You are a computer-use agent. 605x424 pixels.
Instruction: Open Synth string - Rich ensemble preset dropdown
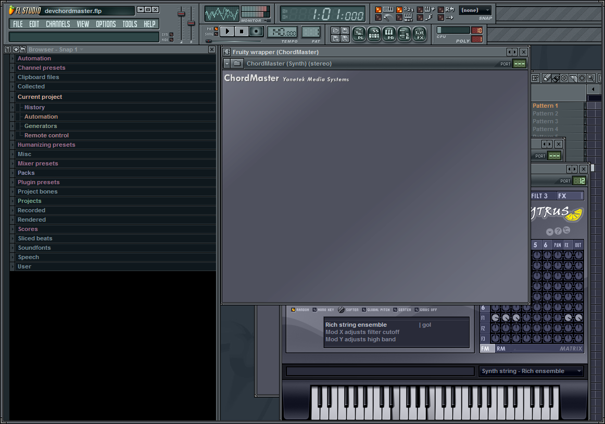click(531, 371)
